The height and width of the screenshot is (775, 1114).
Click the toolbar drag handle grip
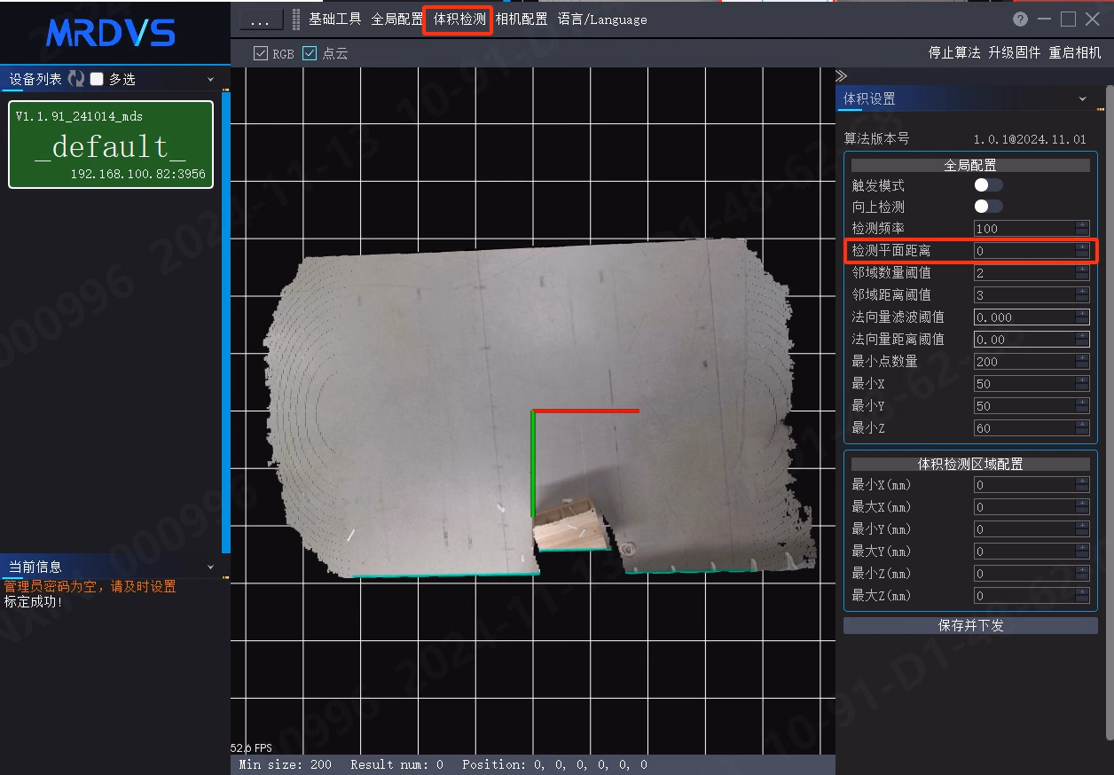(296, 20)
